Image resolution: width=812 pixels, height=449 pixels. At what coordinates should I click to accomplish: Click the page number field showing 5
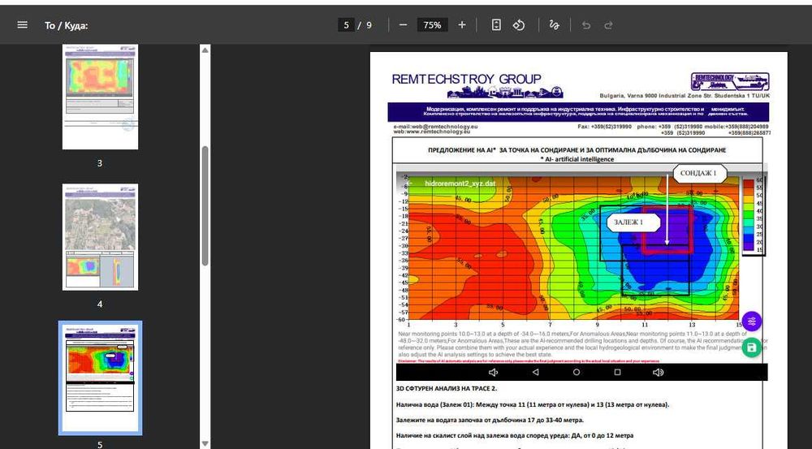346,25
